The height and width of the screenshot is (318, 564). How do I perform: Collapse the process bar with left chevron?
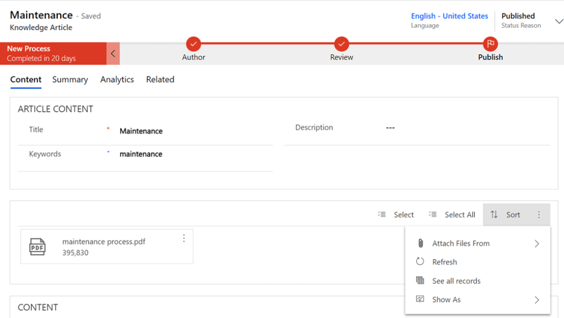tap(113, 54)
